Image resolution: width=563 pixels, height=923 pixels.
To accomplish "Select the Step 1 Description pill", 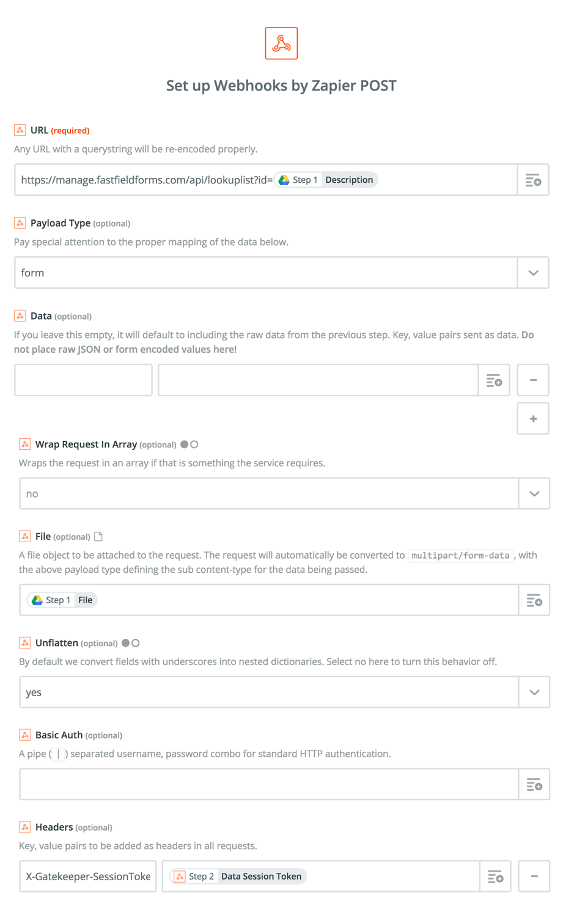I will [326, 180].
